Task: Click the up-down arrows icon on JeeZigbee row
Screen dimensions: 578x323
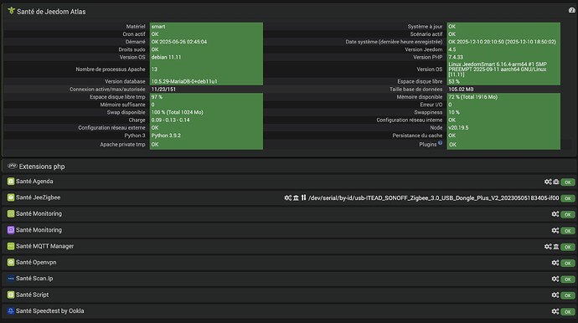Action: click(303, 197)
